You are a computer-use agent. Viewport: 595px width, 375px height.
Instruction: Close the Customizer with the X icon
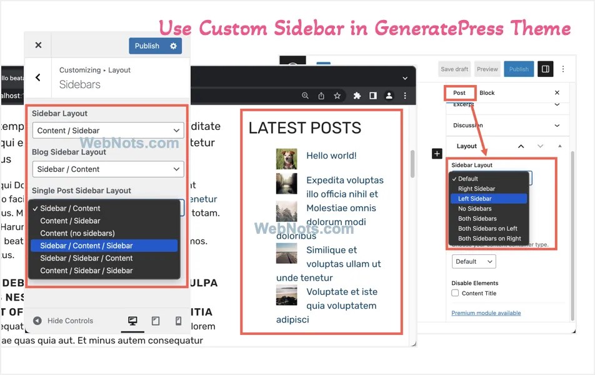[38, 45]
